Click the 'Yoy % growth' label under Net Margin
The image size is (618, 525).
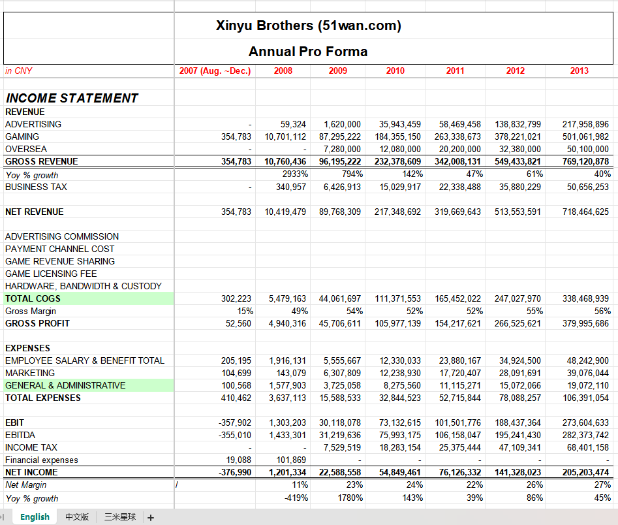(x=32, y=499)
